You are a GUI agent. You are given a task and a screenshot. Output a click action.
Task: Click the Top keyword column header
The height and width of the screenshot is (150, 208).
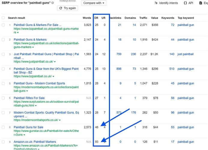pos(186,18)
